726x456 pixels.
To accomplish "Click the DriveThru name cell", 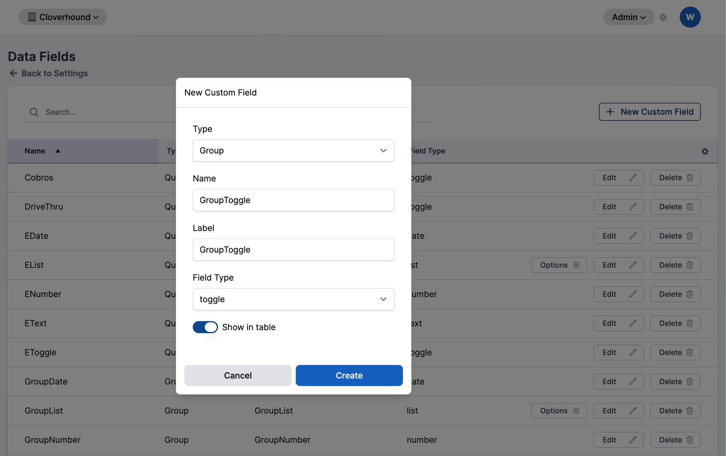I will (x=44, y=207).
